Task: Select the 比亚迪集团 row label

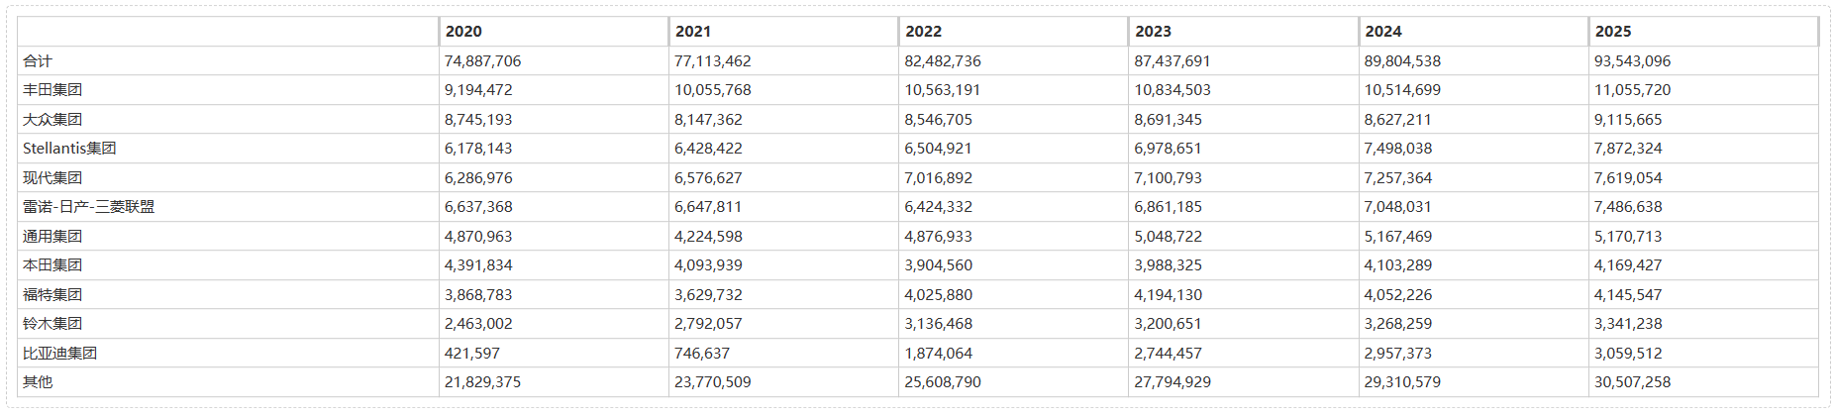Action: 59,354
